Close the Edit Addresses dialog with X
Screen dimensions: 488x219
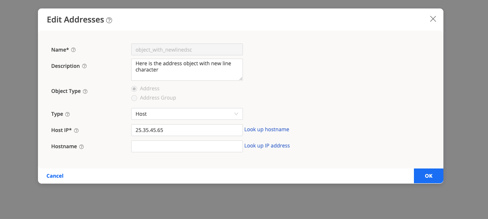(x=433, y=19)
